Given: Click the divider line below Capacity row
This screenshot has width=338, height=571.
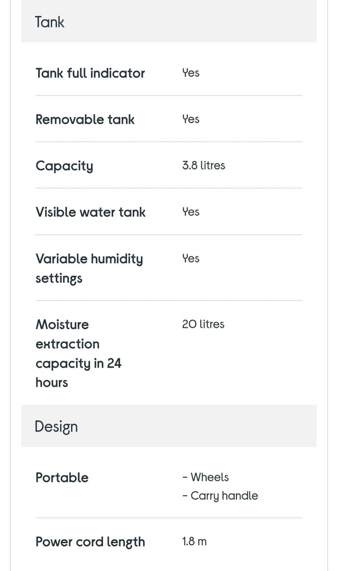Looking at the screenshot, I should pos(169,188).
